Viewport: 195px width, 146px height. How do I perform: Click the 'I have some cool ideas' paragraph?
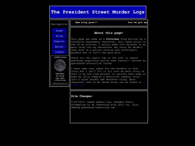[x=108, y=77]
